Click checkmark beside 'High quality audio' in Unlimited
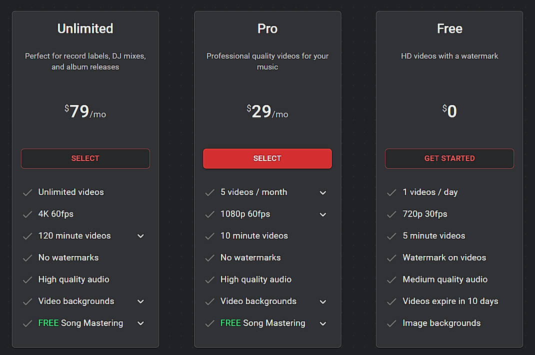535x355 pixels. pyautogui.click(x=27, y=280)
